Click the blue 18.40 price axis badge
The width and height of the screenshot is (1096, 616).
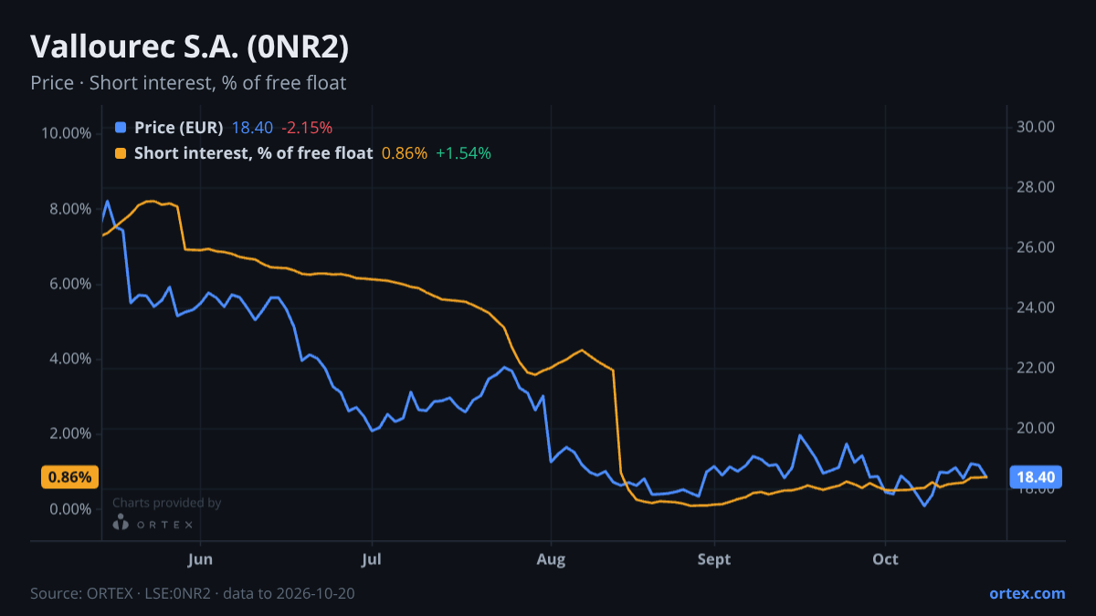(1036, 477)
